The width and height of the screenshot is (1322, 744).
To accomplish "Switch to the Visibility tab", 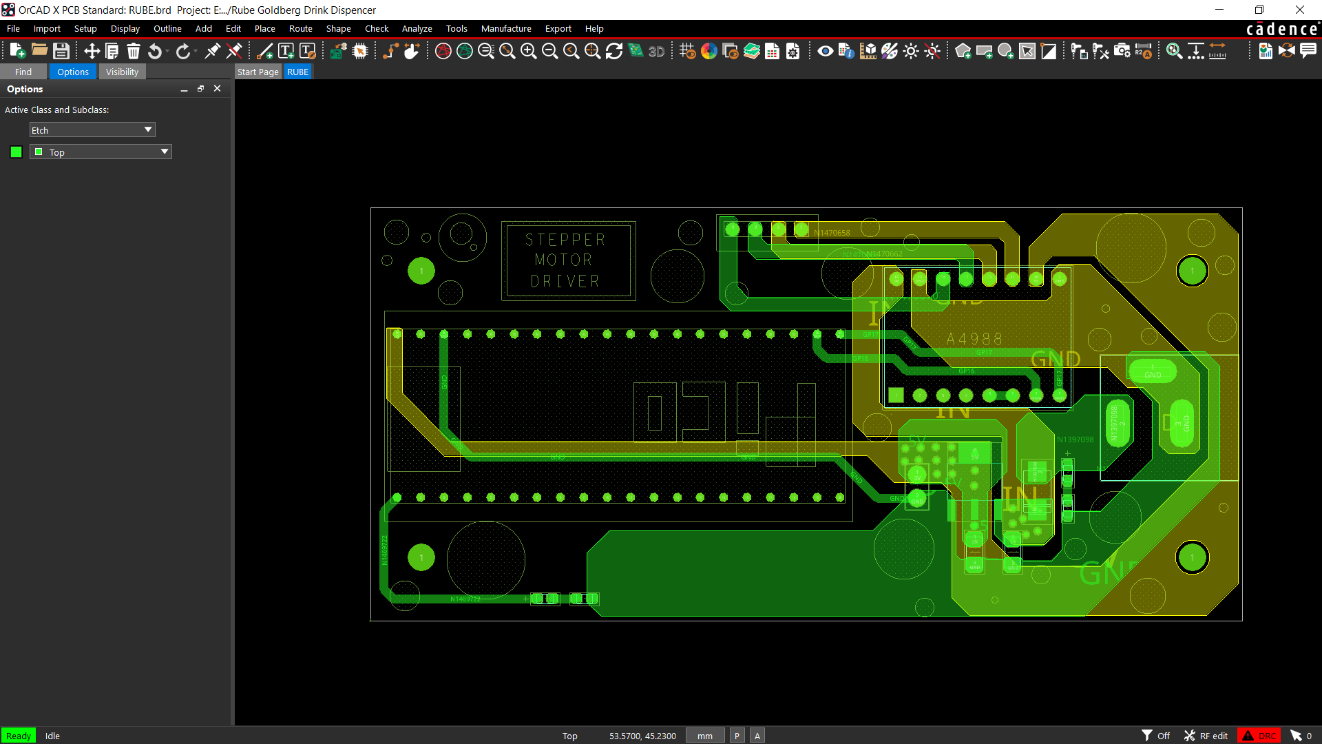I will [x=122, y=72].
